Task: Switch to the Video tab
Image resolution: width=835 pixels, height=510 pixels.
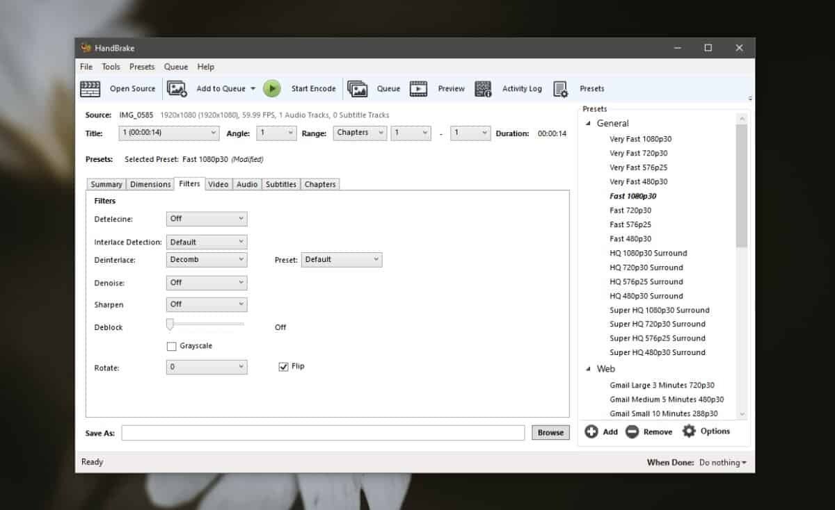Action: tap(218, 184)
